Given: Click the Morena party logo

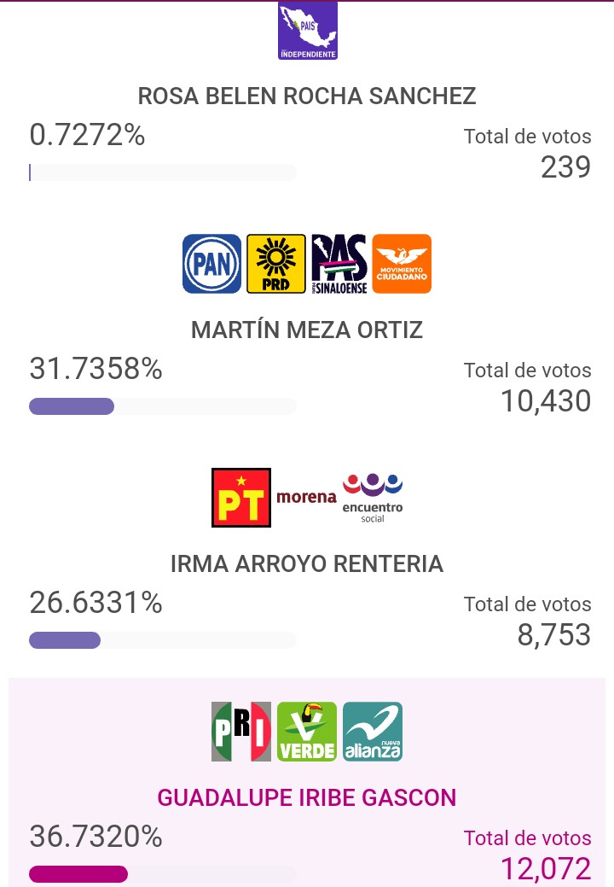Looking at the screenshot, I should 306,497.
